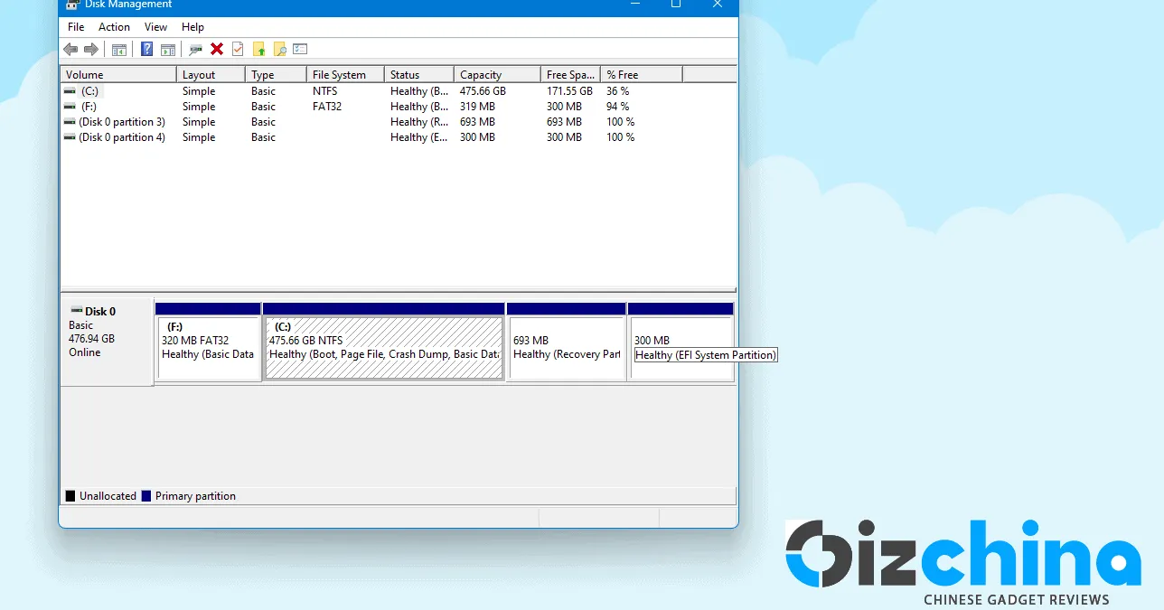Click the Properties checkmark page icon
The width and height of the screenshot is (1164, 610).
click(238, 50)
